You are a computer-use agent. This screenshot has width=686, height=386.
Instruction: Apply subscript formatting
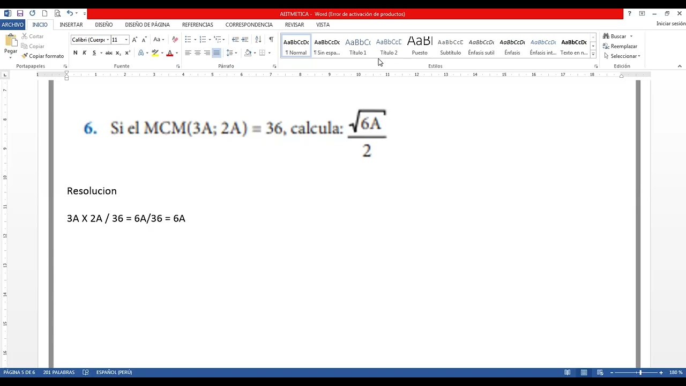pyautogui.click(x=118, y=53)
